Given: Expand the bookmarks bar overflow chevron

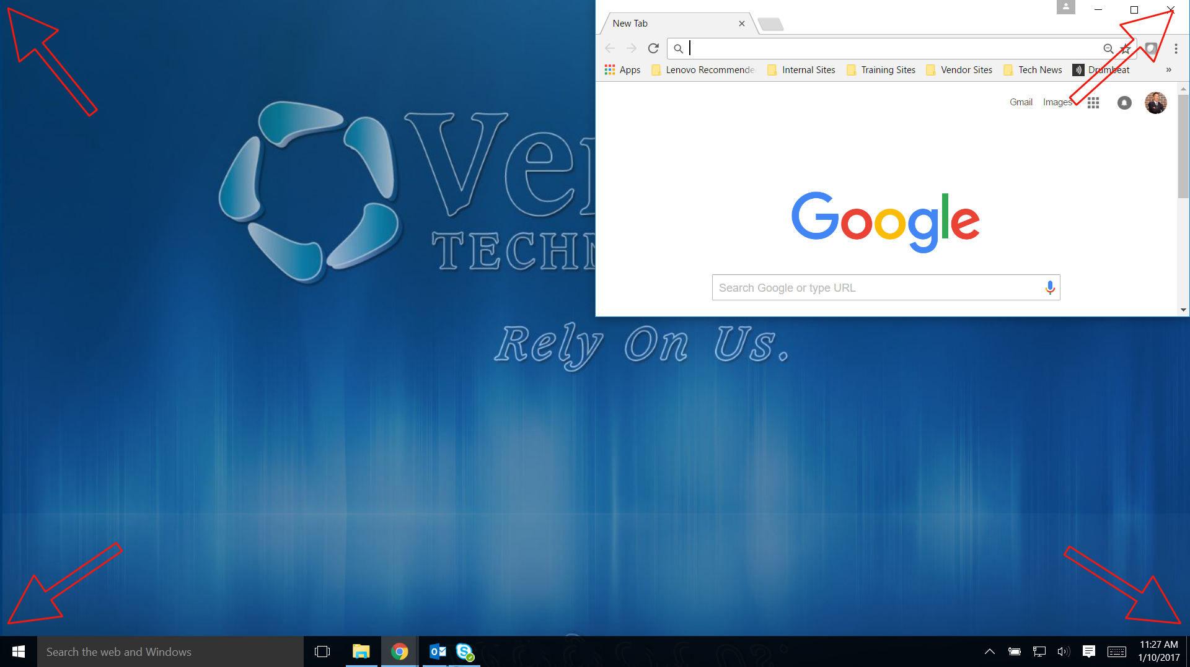Looking at the screenshot, I should click(x=1168, y=70).
